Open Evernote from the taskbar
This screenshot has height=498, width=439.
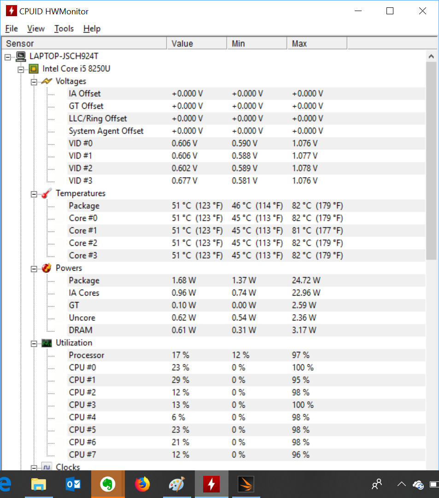tap(108, 484)
